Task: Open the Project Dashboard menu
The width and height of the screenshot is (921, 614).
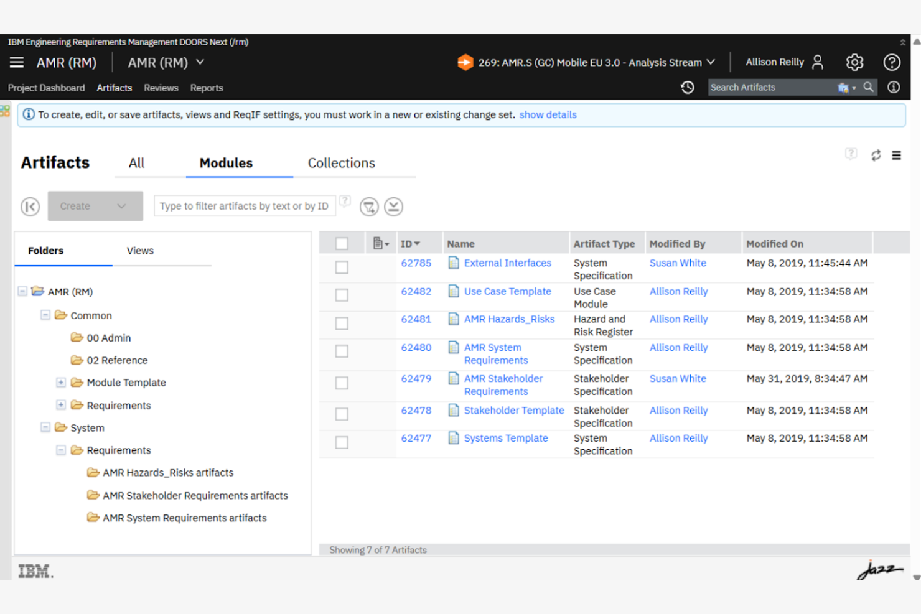Action: point(47,88)
